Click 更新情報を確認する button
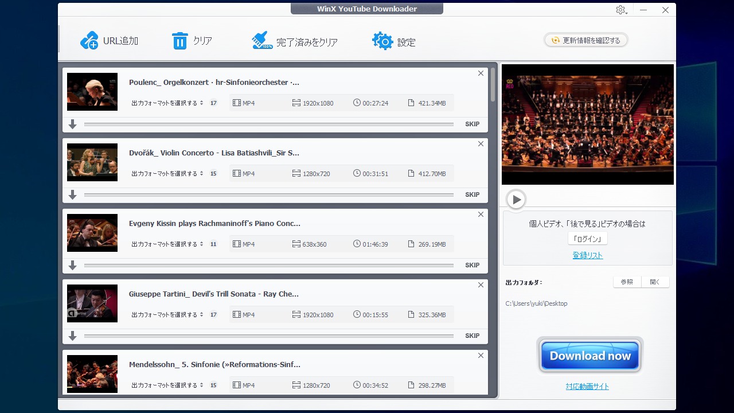 click(586, 40)
